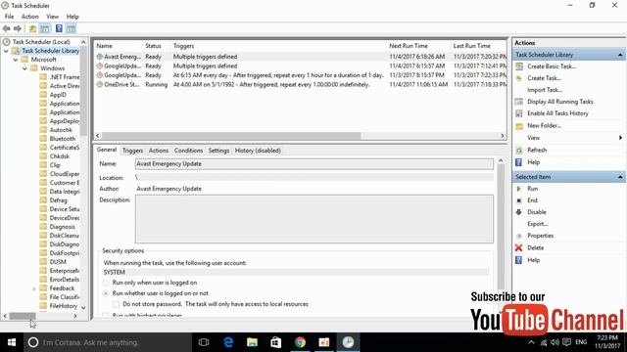Click the green Run icon
This screenshot has height=352, width=627.
[519, 189]
